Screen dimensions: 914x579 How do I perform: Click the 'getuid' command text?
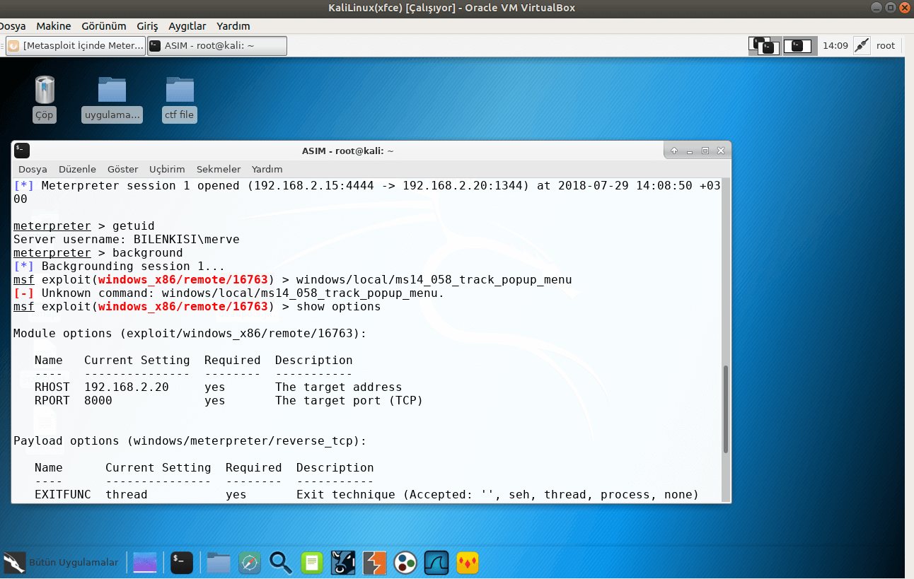pyautogui.click(x=133, y=226)
